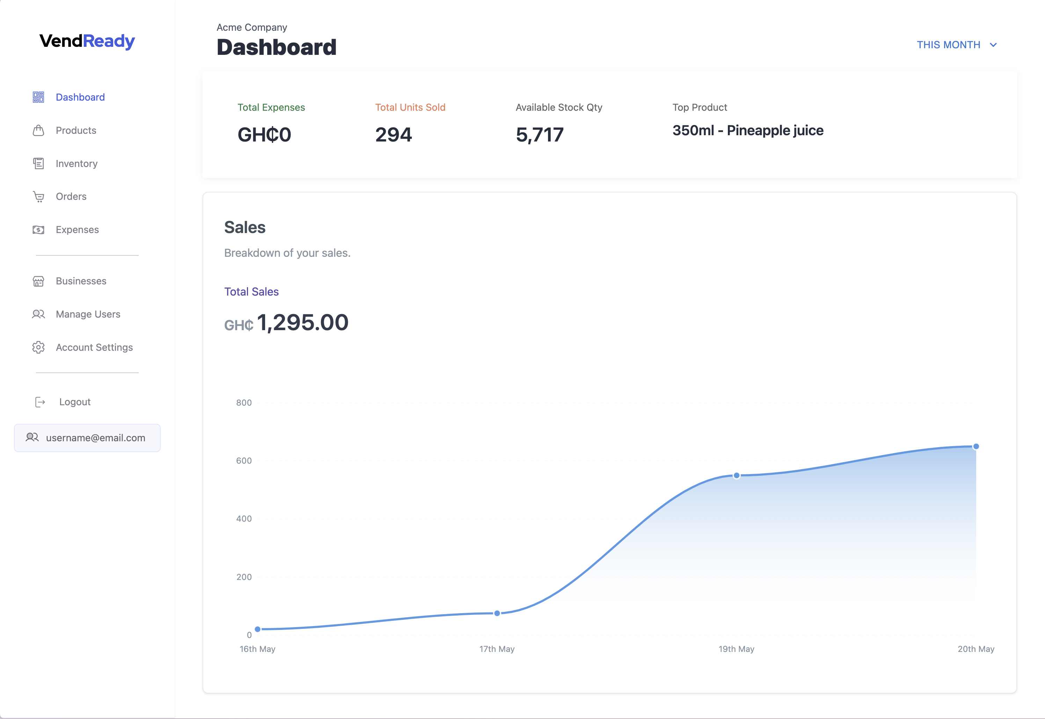Select the Total Sales label
The width and height of the screenshot is (1045, 719).
tap(251, 291)
